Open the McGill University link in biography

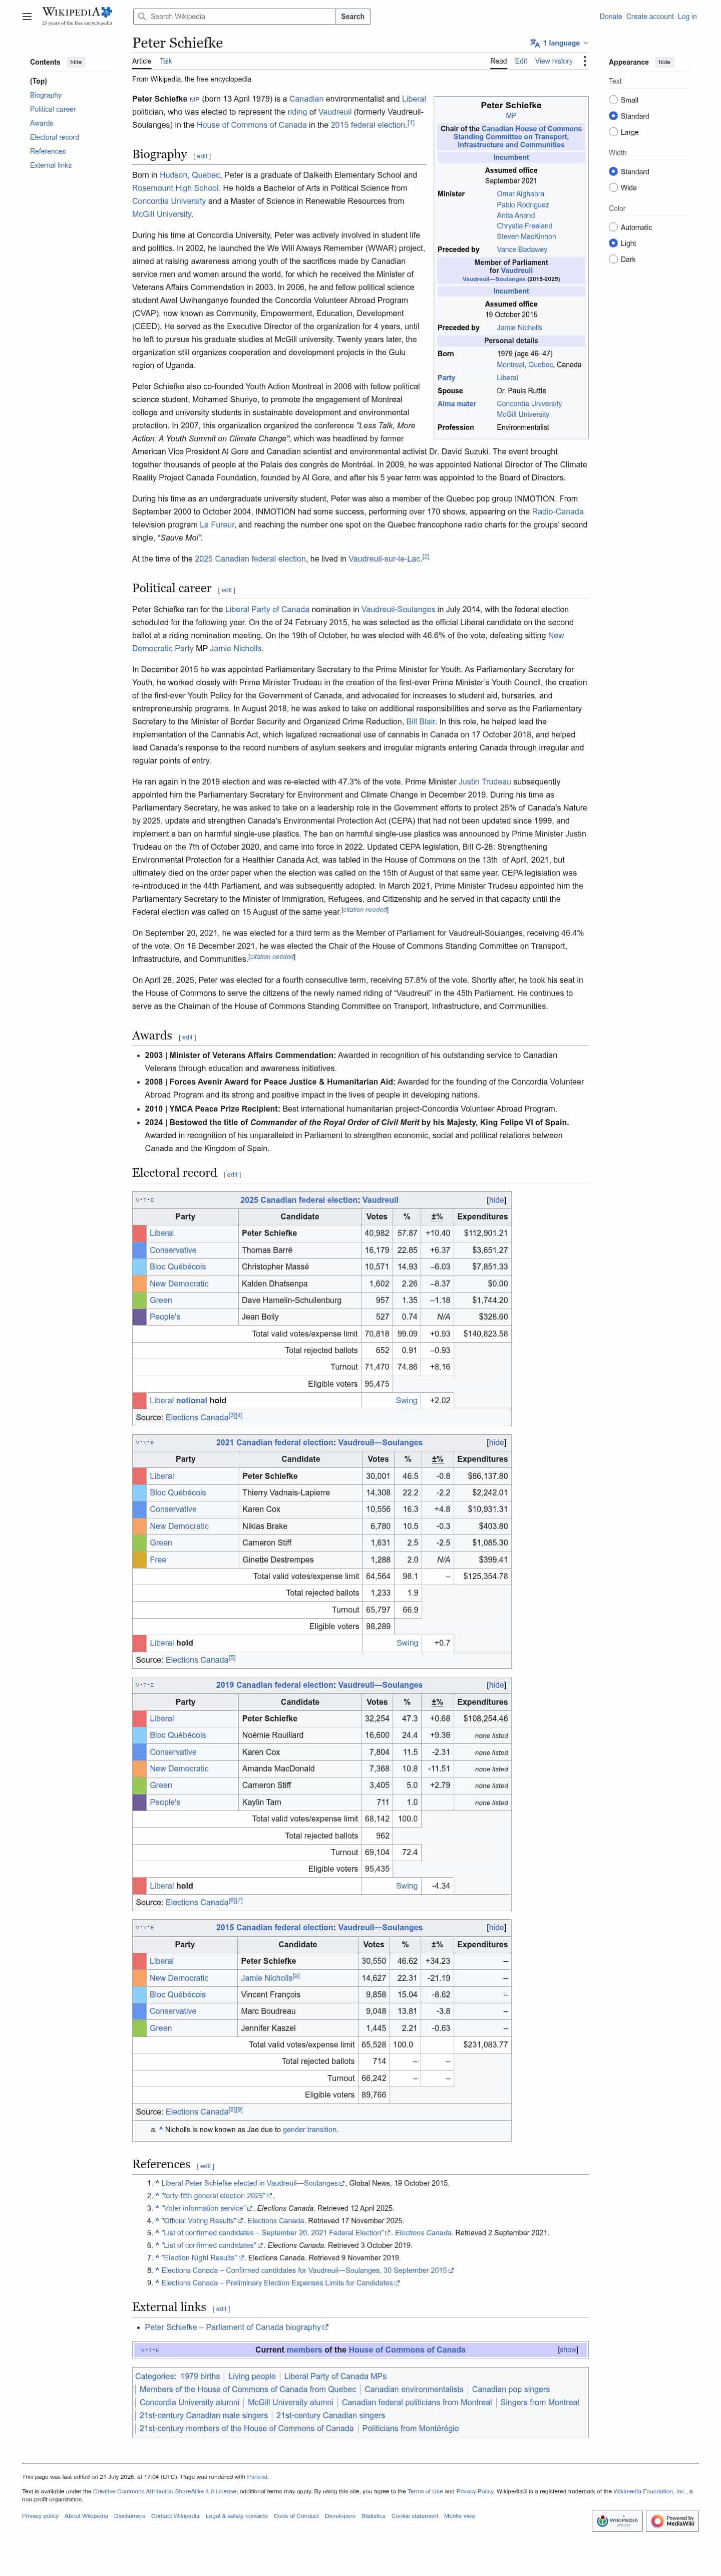coord(162,214)
